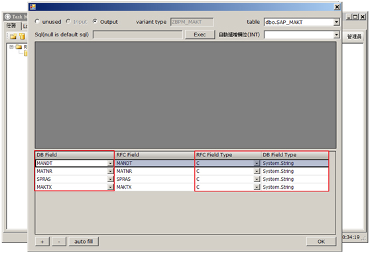Select the root folder in Task window tree
The height and width of the screenshot is (253, 370).
(x=19, y=47)
